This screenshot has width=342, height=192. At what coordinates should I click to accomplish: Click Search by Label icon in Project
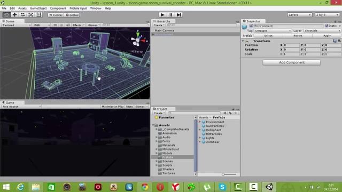(230, 113)
